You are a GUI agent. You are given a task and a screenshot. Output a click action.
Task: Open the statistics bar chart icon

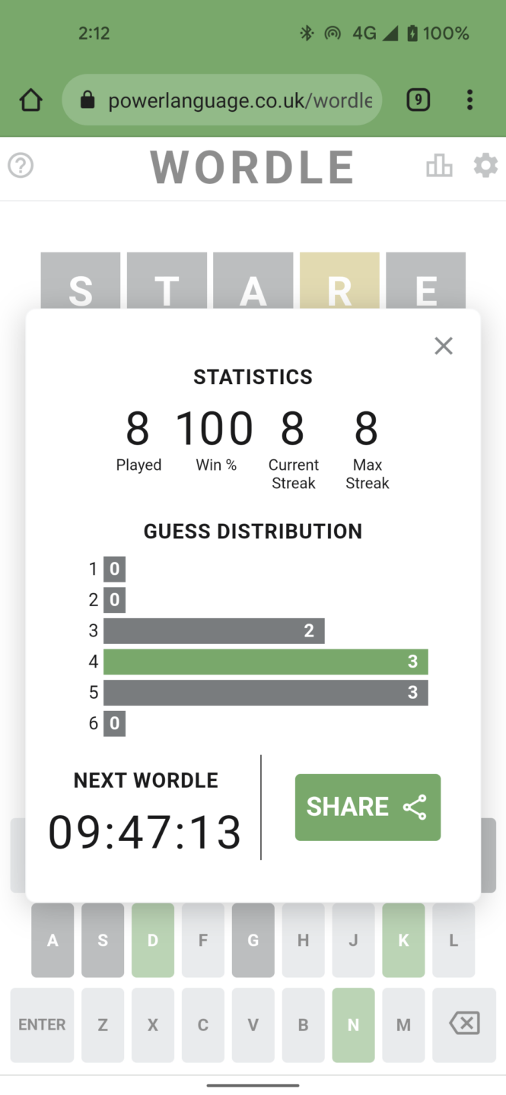(439, 165)
